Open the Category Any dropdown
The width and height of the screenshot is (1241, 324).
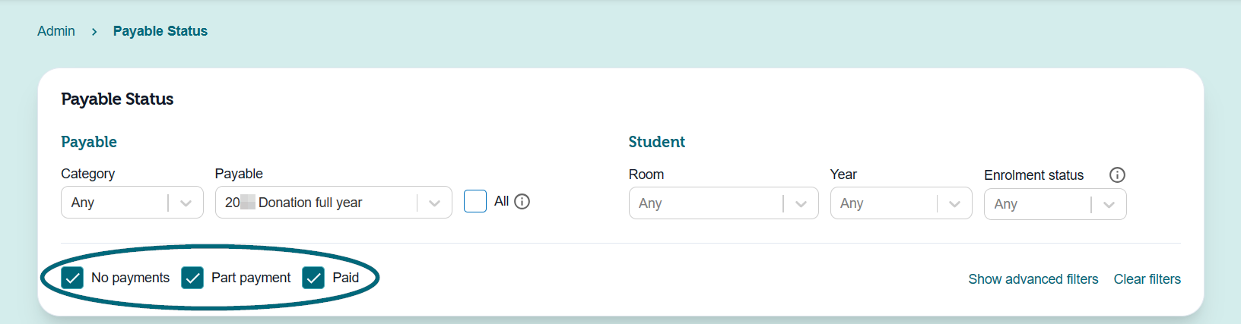[132, 203]
